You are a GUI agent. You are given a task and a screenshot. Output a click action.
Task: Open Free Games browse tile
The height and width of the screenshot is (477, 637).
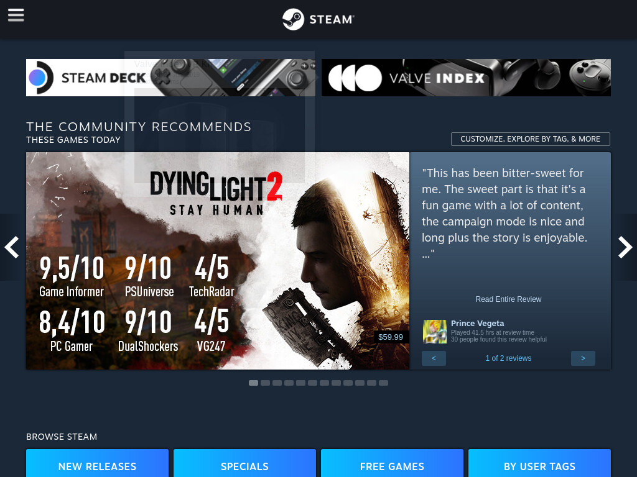click(x=392, y=463)
